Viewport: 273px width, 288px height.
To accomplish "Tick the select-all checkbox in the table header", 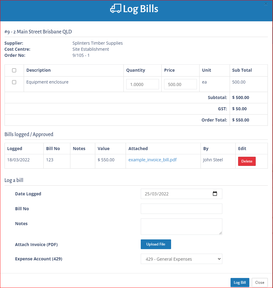I will click(14, 70).
